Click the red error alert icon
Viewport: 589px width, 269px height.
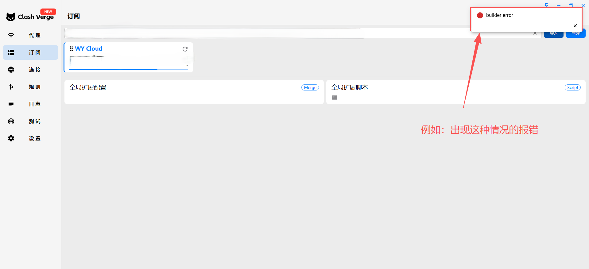pyautogui.click(x=480, y=15)
